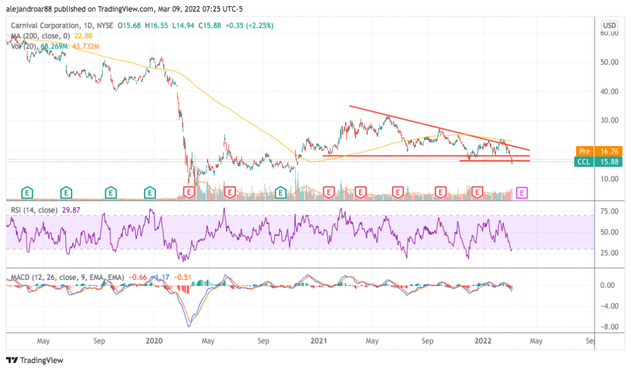Click the RSI (14, close) indicator label
The width and height of the screenshot is (631, 371).
point(34,210)
